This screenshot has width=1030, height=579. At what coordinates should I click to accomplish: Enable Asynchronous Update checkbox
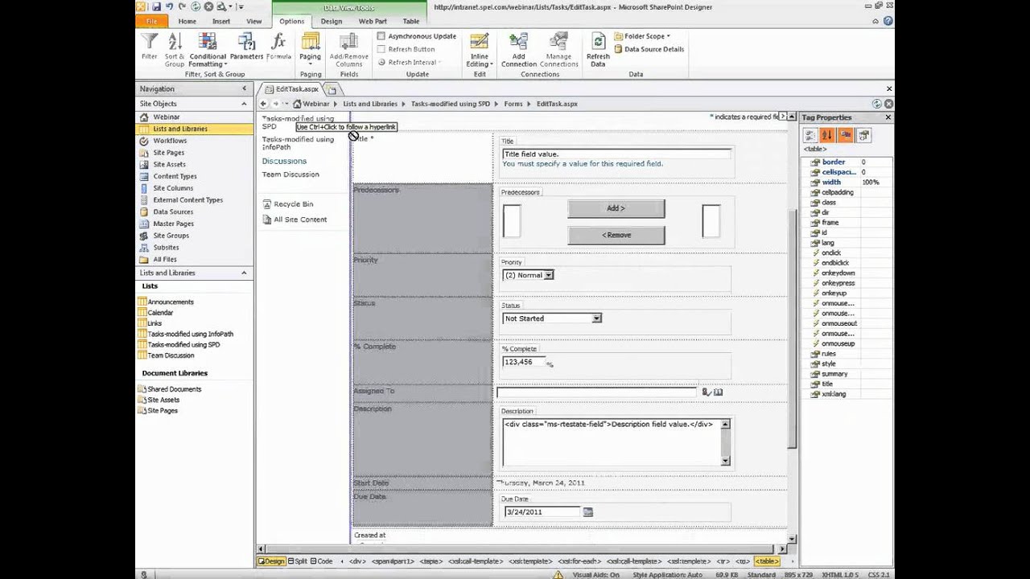pos(381,36)
